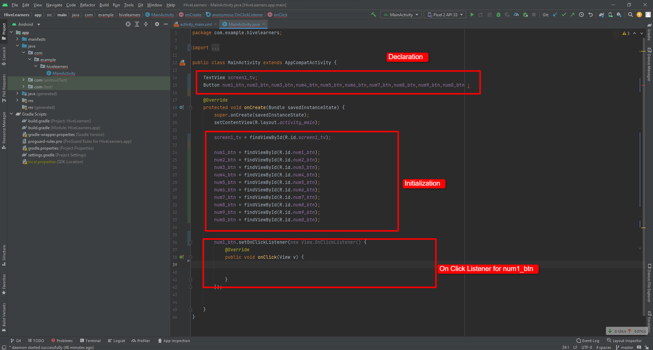Open the Profiler tool window button
The height and width of the screenshot is (350, 653).
[140, 341]
